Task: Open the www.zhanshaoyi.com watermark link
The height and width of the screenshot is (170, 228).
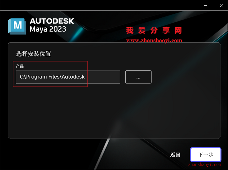Action: (x=154, y=40)
